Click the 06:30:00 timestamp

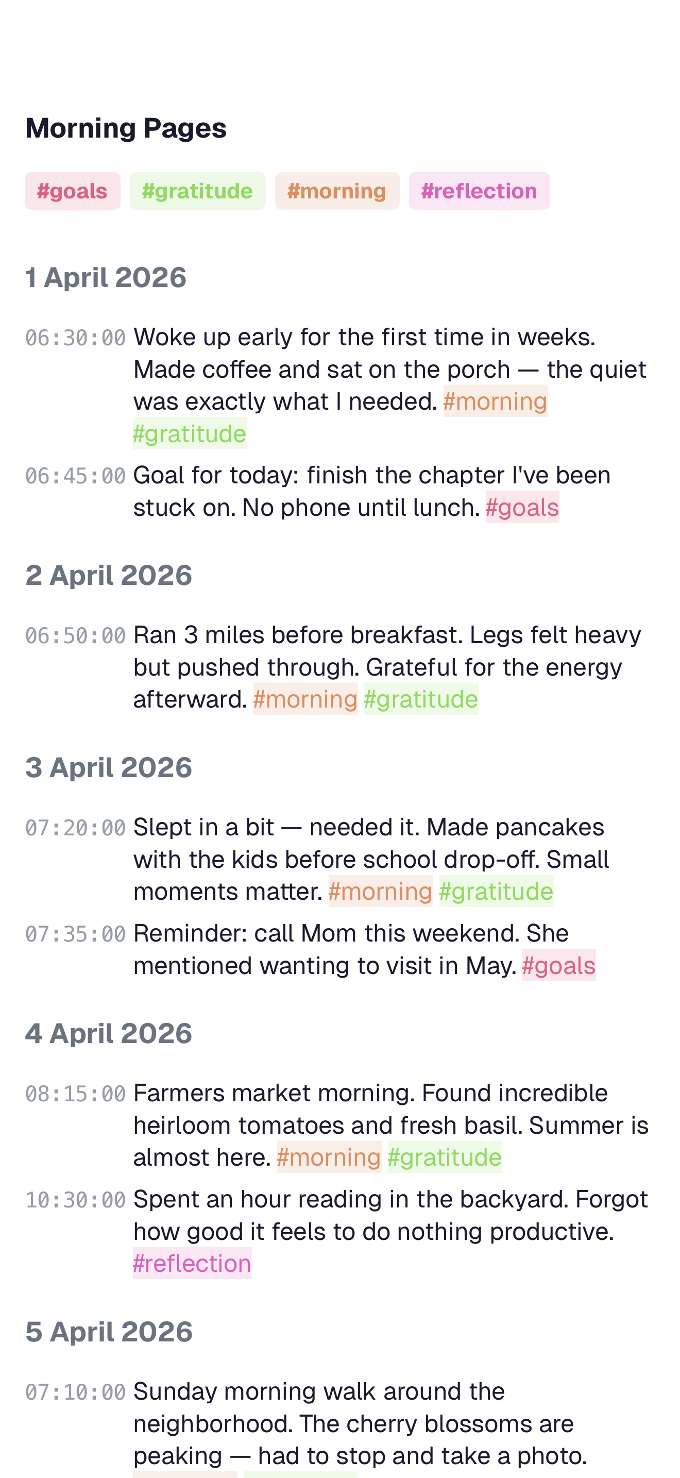pyautogui.click(x=75, y=338)
